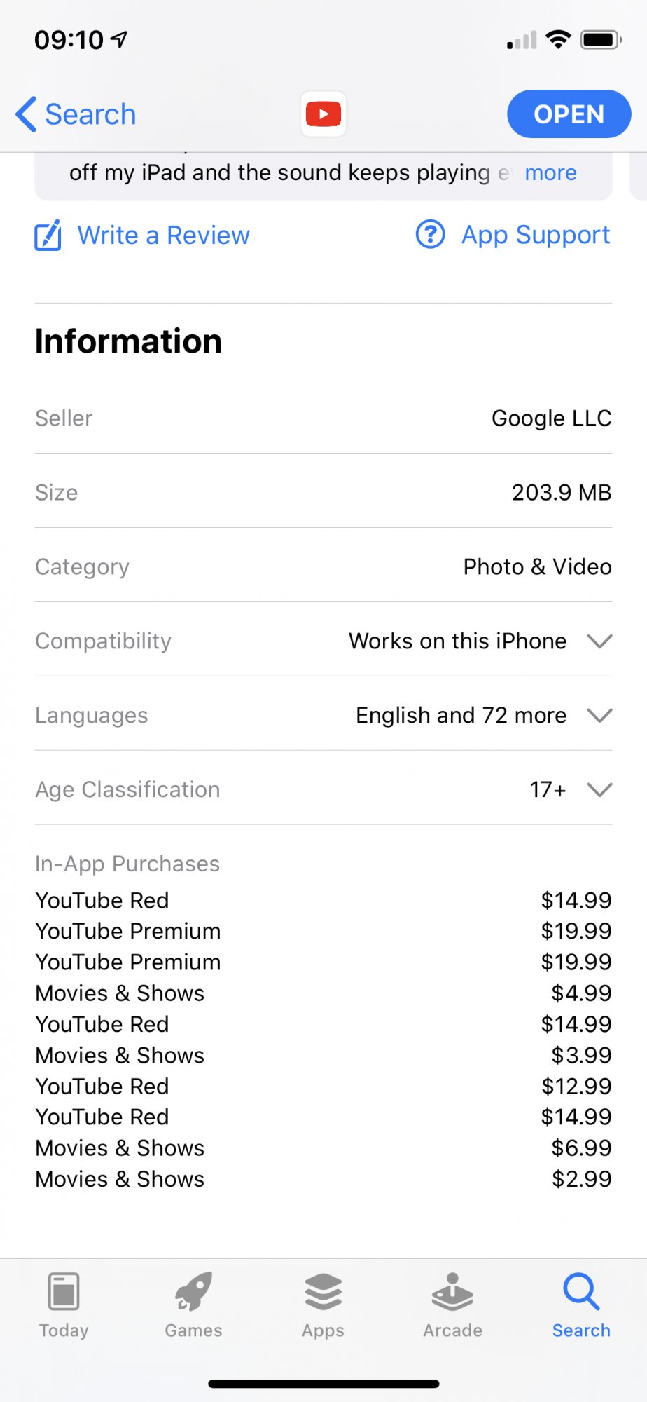This screenshot has width=647, height=1402.
Task: Switch to the Games tab label
Action: [193, 1330]
